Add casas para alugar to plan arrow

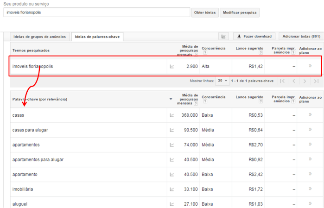[x=310, y=130]
